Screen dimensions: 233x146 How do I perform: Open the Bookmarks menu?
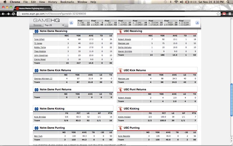pyautogui.click(x=67, y=2)
